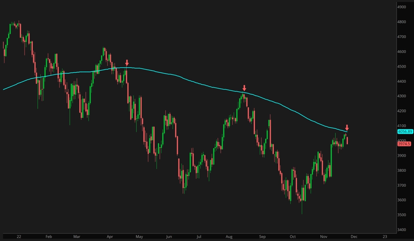The height and width of the screenshot is (241, 414).
Task: Click the Feb label on time axis
Action: click(49, 237)
